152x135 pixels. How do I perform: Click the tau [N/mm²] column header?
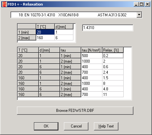(x=92, y=50)
